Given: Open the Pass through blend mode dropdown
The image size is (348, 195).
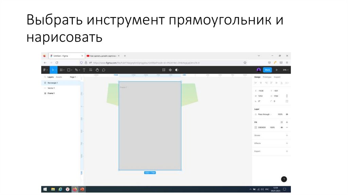Looking at the screenshot, I should coord(265,114).
